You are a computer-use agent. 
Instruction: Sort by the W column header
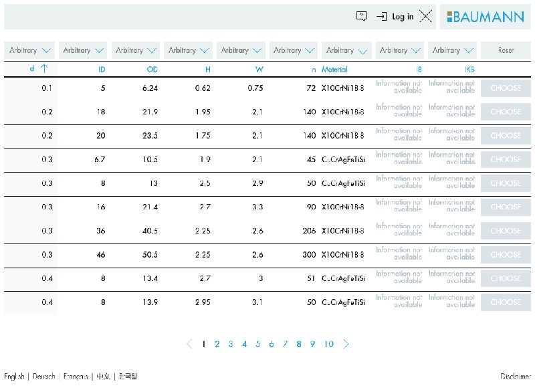[259, 70]
